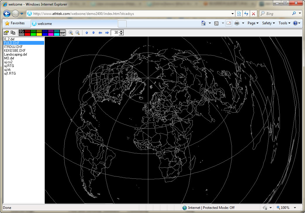
Task: Toggle compatibility view in address bar
Action: point(239,13)
